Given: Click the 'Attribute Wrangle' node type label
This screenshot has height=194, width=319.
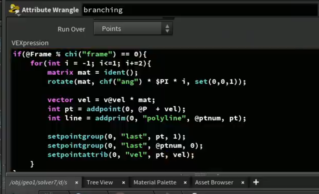Looking at the screenshot, I should [x=50, y=10].
